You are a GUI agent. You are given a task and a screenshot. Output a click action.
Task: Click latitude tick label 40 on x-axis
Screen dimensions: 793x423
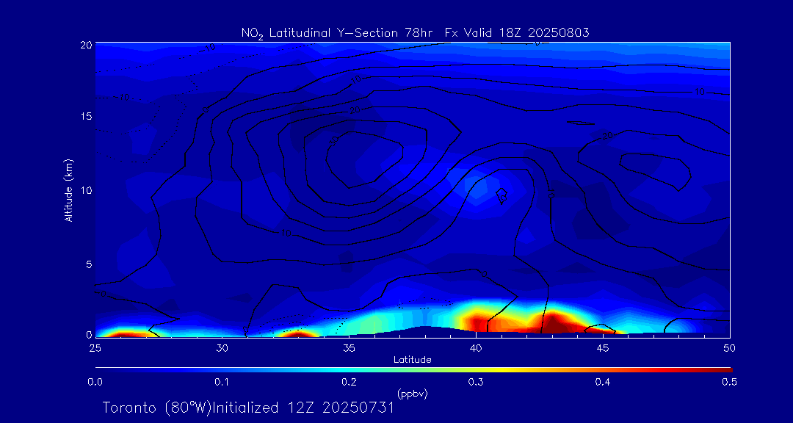click(476, 347)
